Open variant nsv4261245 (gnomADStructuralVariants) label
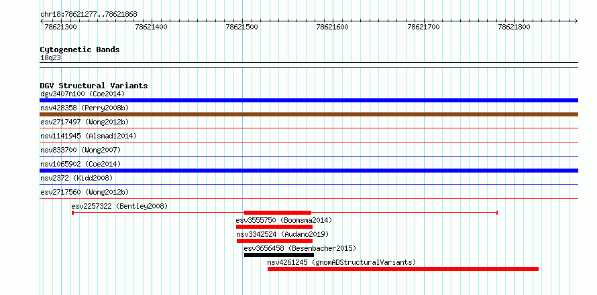597x295 pixels. [341, 262]
